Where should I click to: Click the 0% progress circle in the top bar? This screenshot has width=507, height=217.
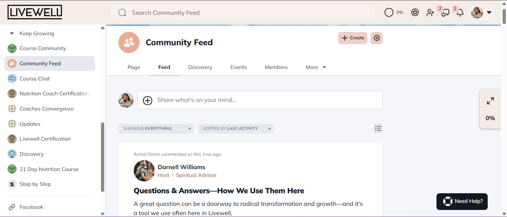click(389, 12)
